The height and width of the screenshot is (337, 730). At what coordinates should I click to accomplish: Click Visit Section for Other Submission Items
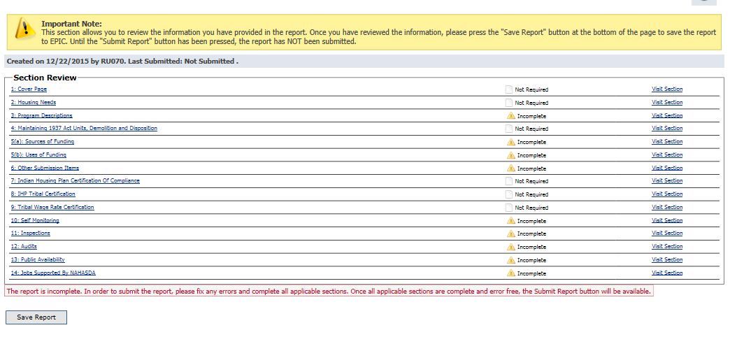point(667,168)
